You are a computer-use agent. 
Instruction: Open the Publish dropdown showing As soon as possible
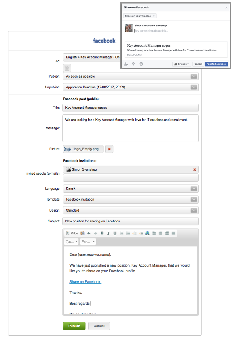(x=131, y=76)
